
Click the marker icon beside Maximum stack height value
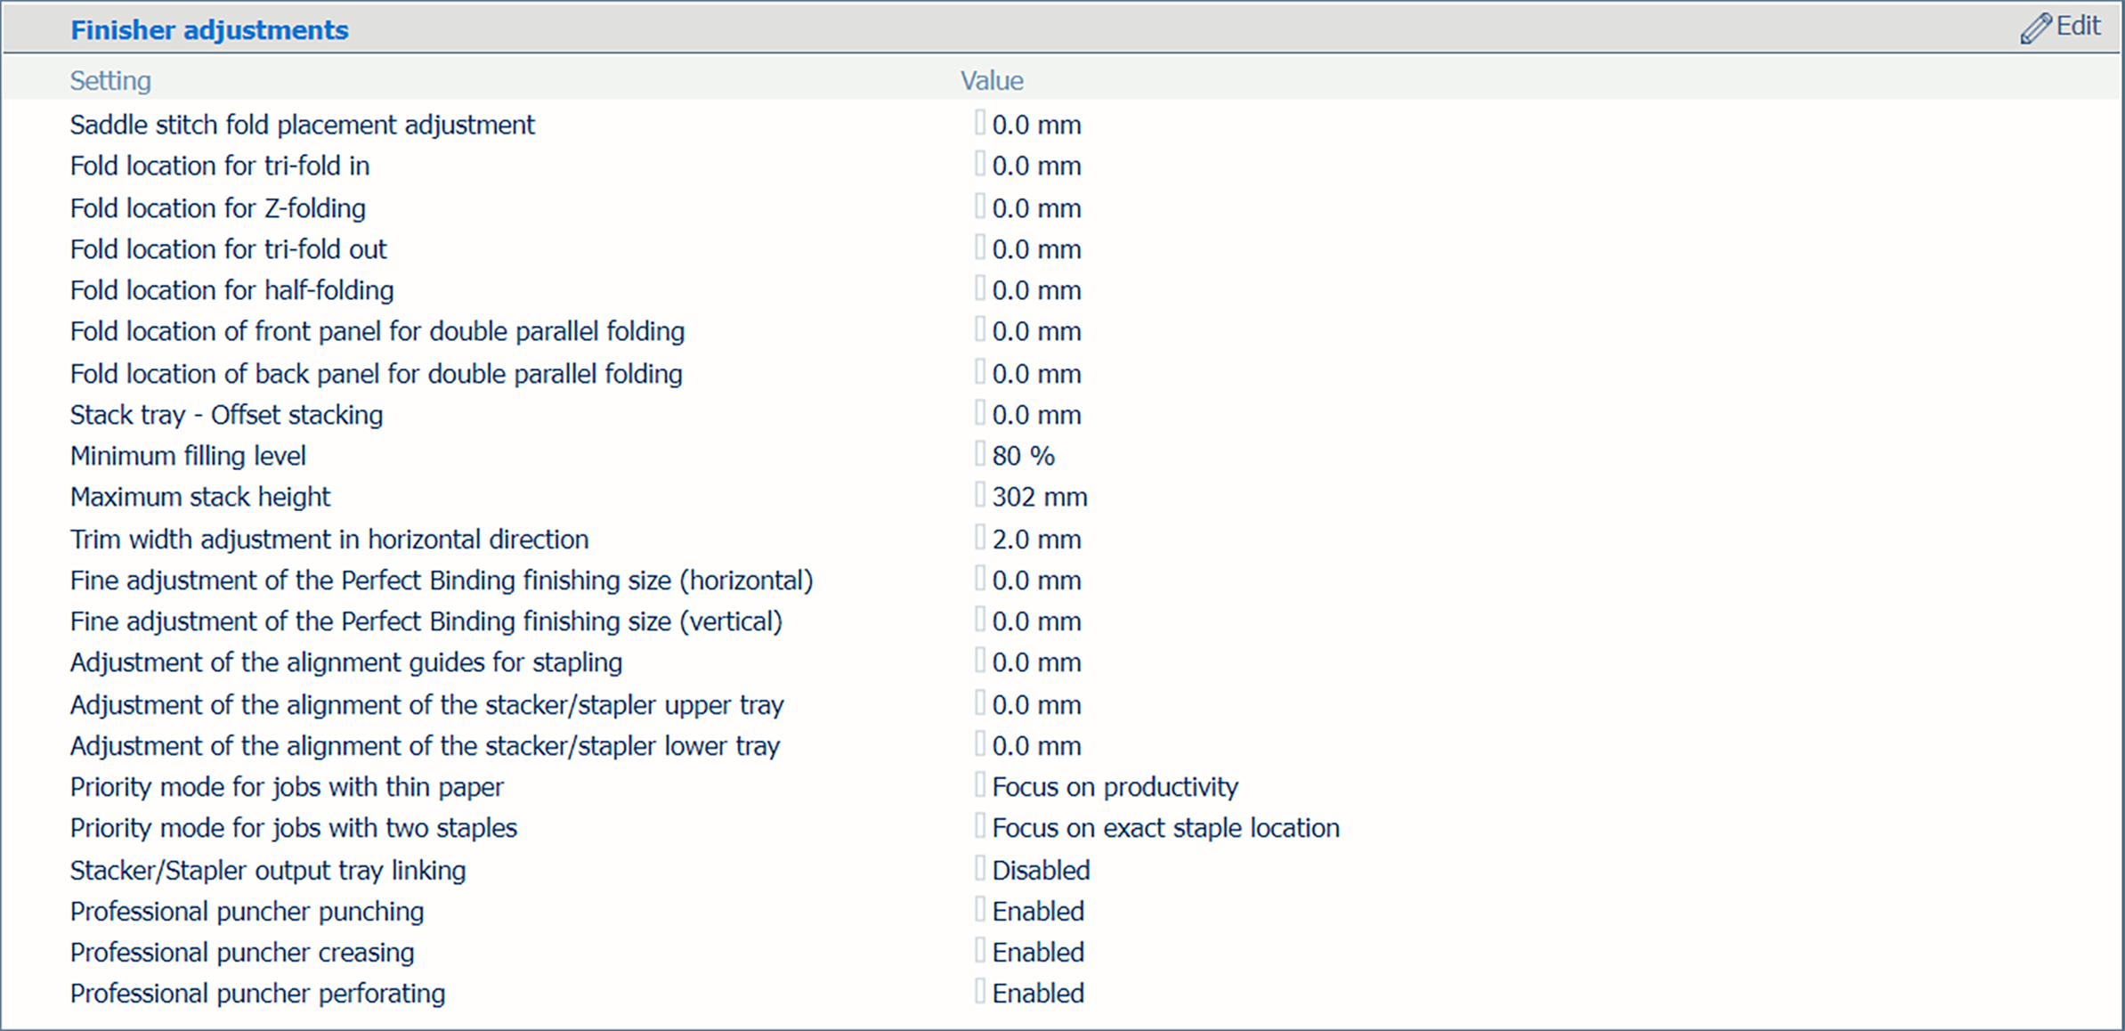coord(980,495)
